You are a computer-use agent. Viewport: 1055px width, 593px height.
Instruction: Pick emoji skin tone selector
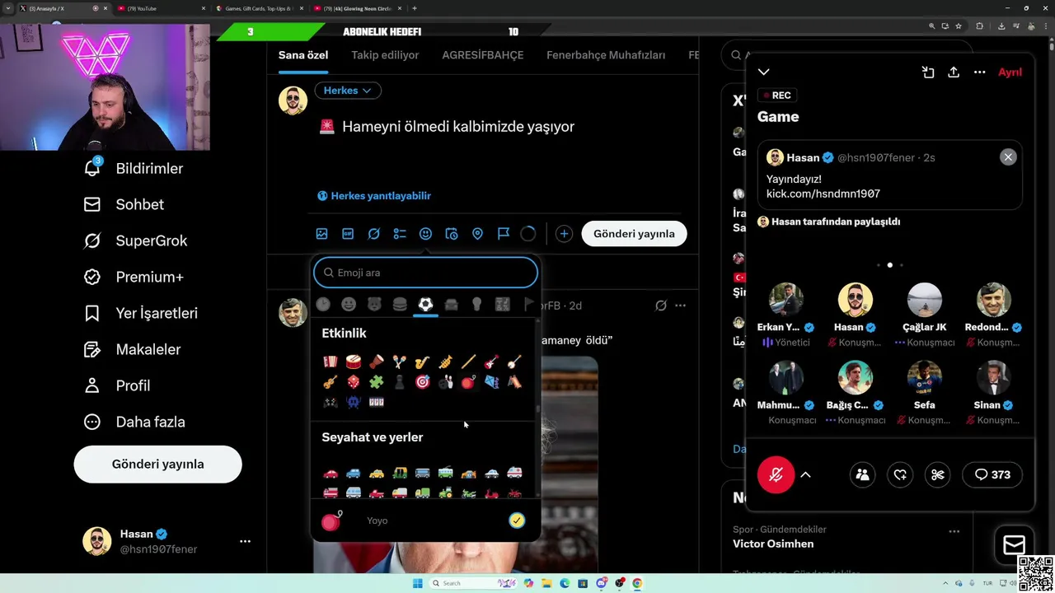point(517,521)
